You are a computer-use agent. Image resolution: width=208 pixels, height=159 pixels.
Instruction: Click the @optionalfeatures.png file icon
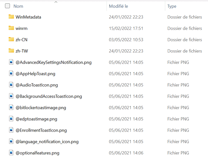coord(11,153)
